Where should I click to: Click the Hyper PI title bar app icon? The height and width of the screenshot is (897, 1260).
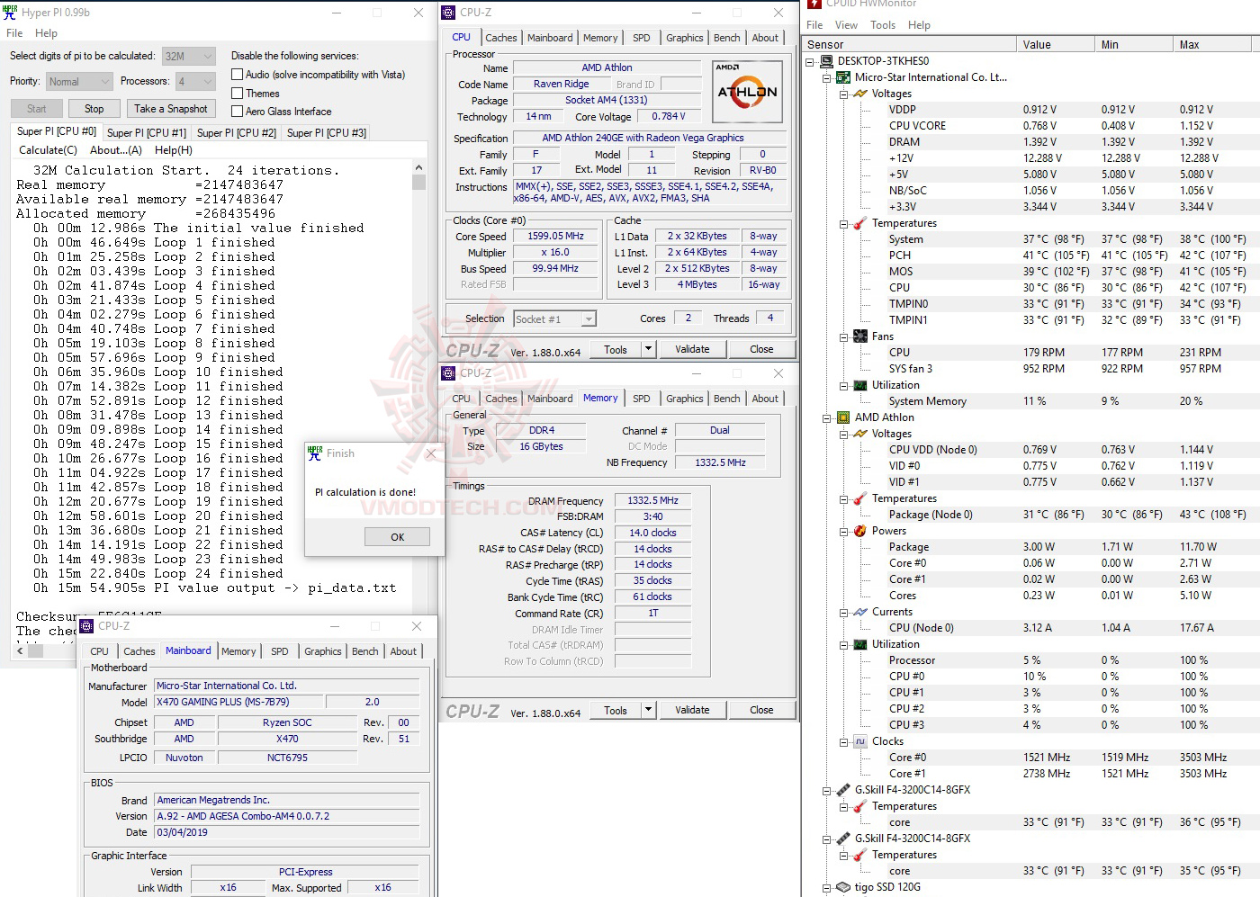[10, 12]
